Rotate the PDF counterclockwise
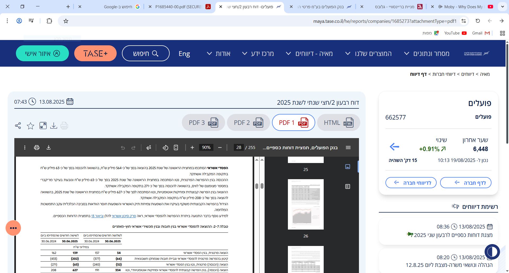Viewport: 509px width, 273px height. pos(165,147)
